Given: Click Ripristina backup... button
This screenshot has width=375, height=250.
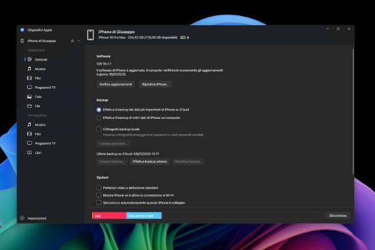Looking at the screenshot, I should pos(189,161).
